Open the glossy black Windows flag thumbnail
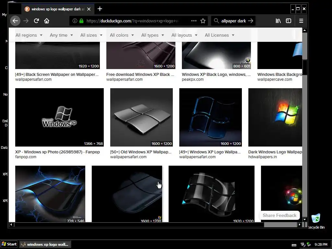 tap(211, 194)
